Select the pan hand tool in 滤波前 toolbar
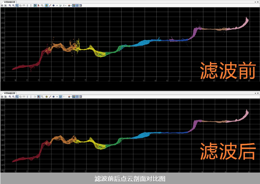Image resolution: width=260 pixels, height=184 pixels. (x=20, y=5)
